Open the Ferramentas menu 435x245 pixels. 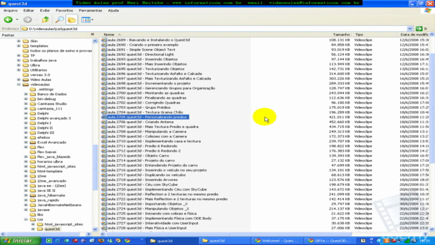(x=90, y=10)
